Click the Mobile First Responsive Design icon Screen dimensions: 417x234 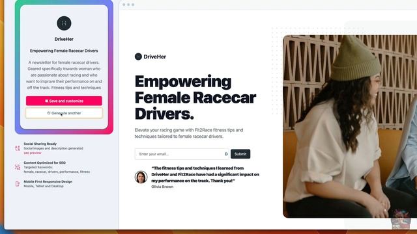click(18, 184)
